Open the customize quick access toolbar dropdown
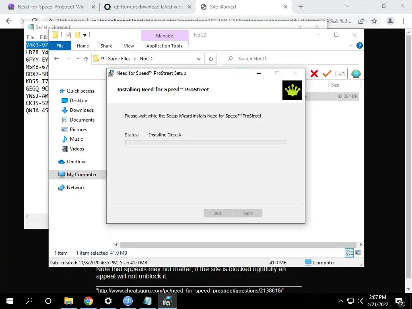This screenshot has height=309, width=412. coord(84,35)
